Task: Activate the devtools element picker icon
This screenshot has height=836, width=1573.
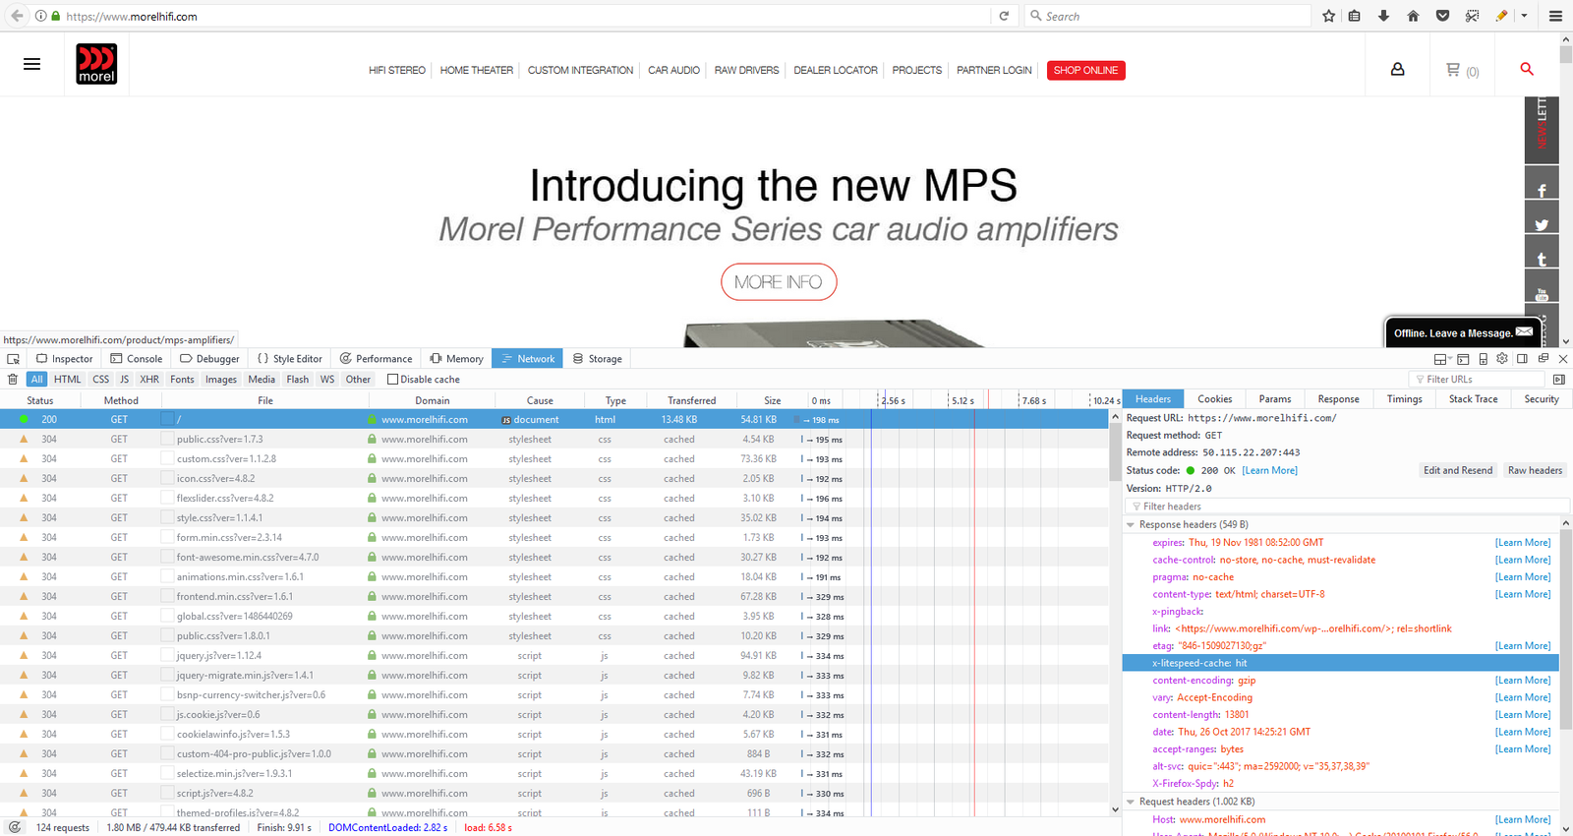Action: [13, 359]
